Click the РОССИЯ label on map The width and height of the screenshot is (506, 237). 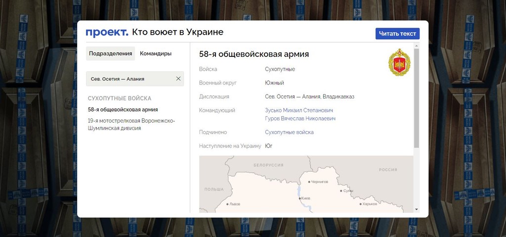coord(388,170)
